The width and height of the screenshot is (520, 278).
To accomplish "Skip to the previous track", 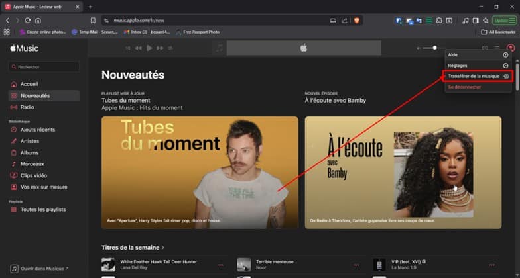I will (138, 48).
